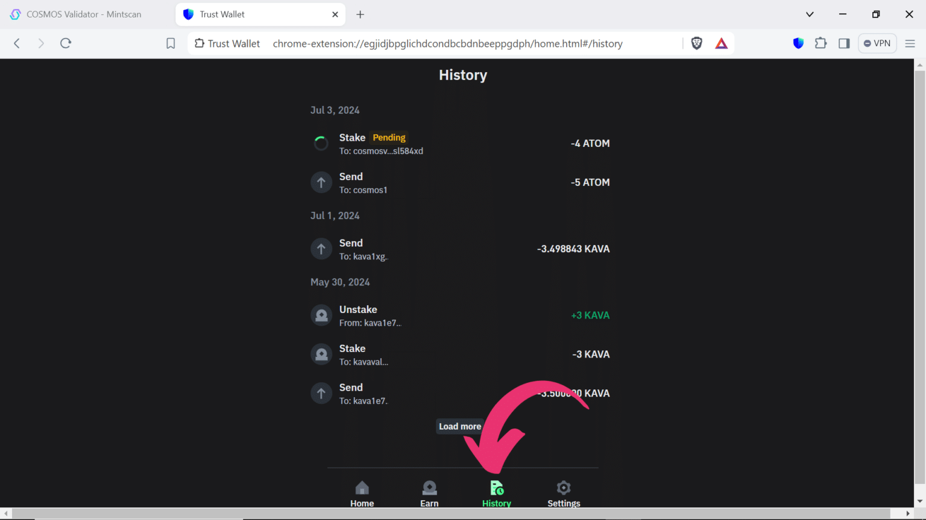Open Settings via the gear icon
926x520 pixels.
[563, 492]
